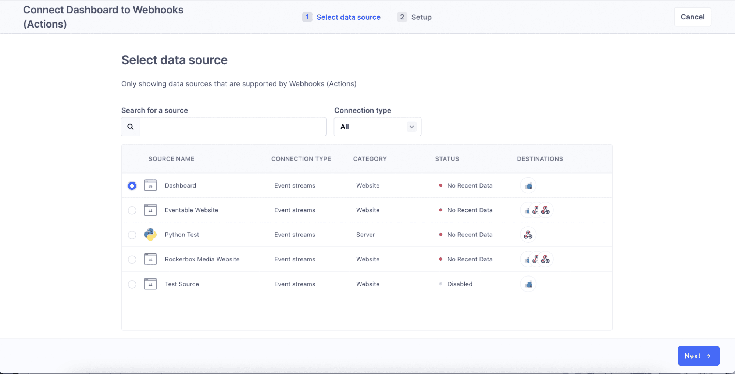
Task: Select the Eventable Website radio button
Action: pyautogui.click(x=132, y=210)
